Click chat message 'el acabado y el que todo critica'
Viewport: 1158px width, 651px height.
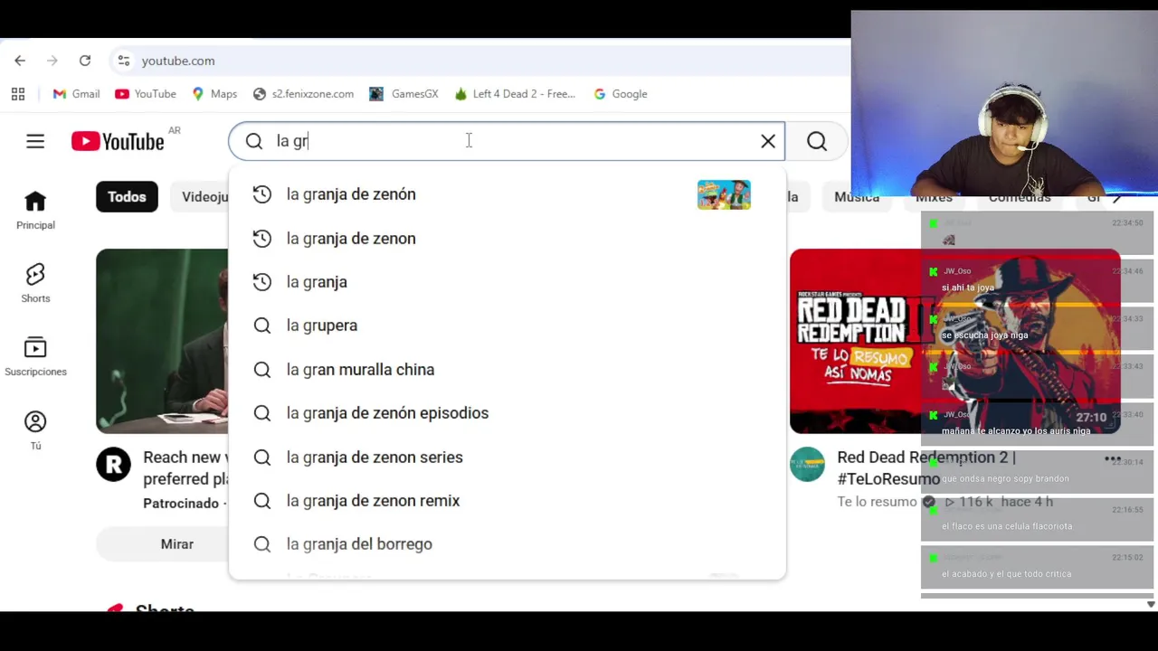1006,574
